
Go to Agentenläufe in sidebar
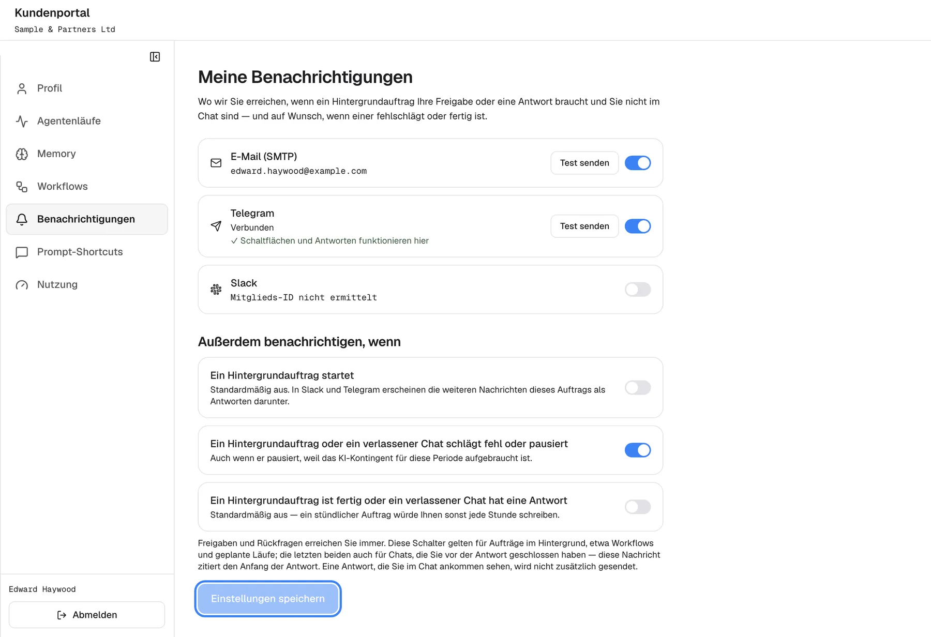pos(87,121)
